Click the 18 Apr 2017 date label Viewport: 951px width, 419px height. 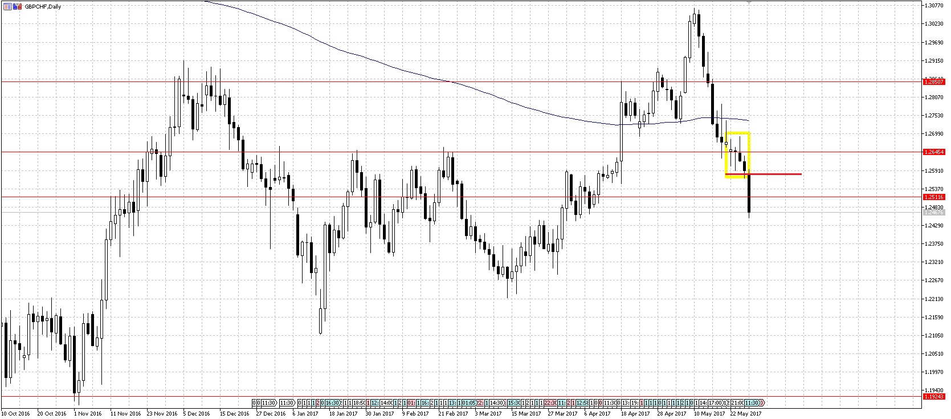coord(636,414)
